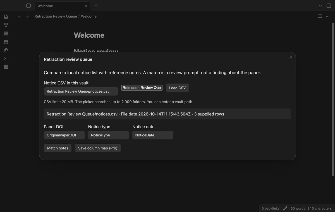Close the Welcome tab

(86, 6)
